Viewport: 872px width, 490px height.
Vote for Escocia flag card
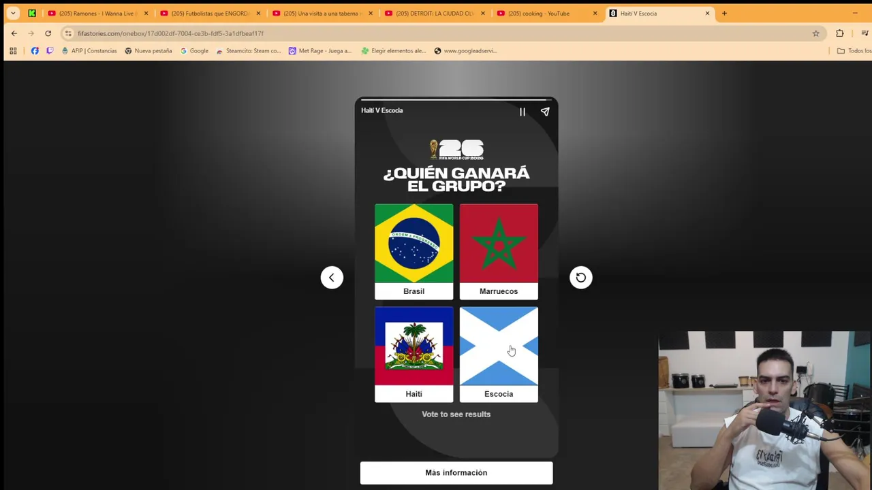pyautogui.click(x=499, y=355)
